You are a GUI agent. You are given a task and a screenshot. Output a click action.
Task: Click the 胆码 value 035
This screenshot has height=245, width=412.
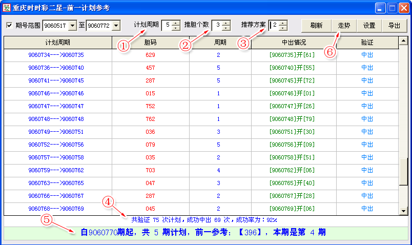(150, 158)
